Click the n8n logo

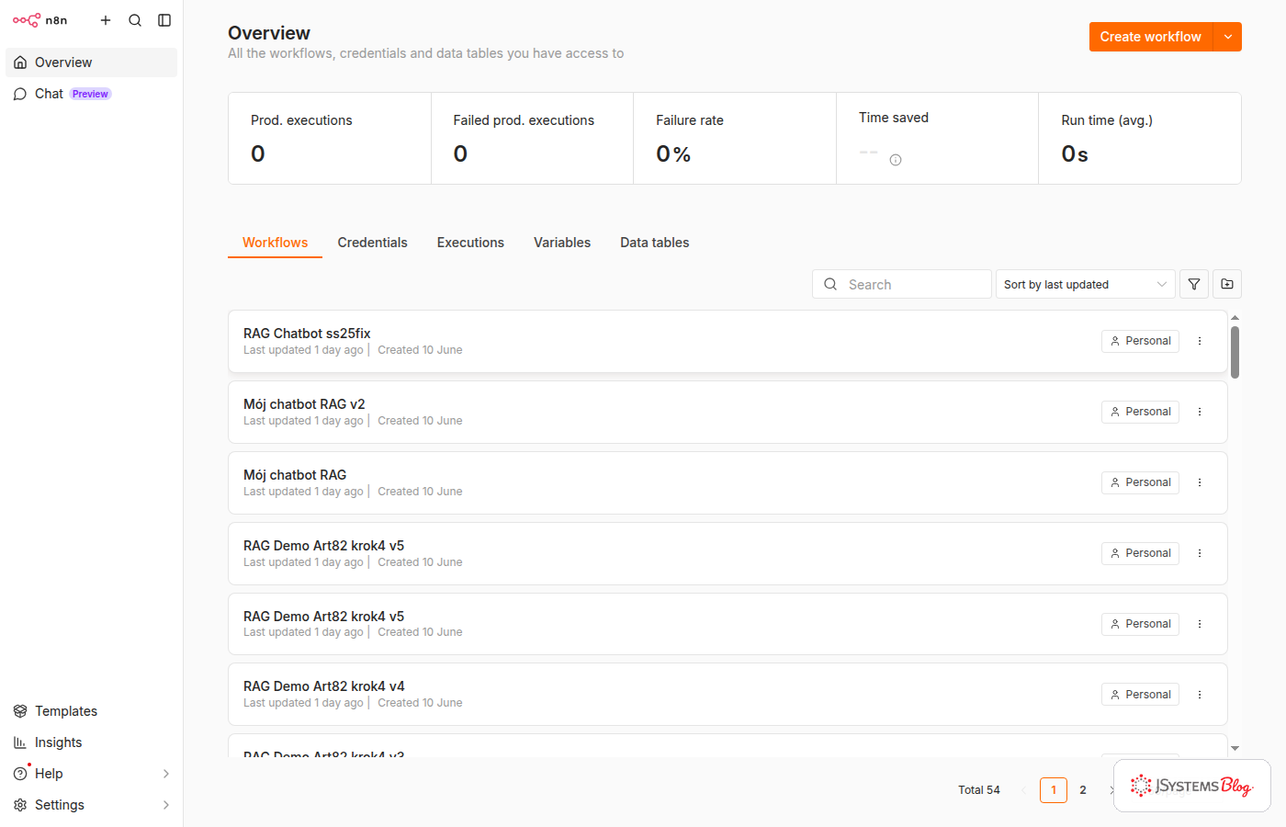(39, 20)
